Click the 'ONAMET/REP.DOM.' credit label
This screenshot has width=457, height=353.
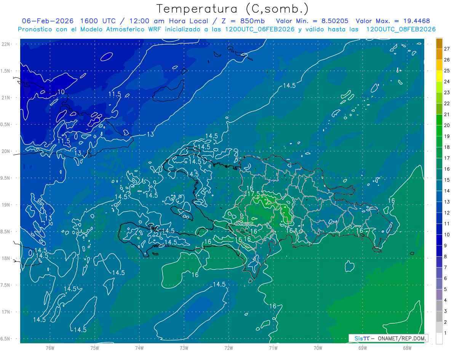[401, 338]
